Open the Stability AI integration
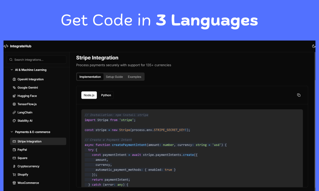Screen dimensions: 319x191 click(x=38, y=121)
